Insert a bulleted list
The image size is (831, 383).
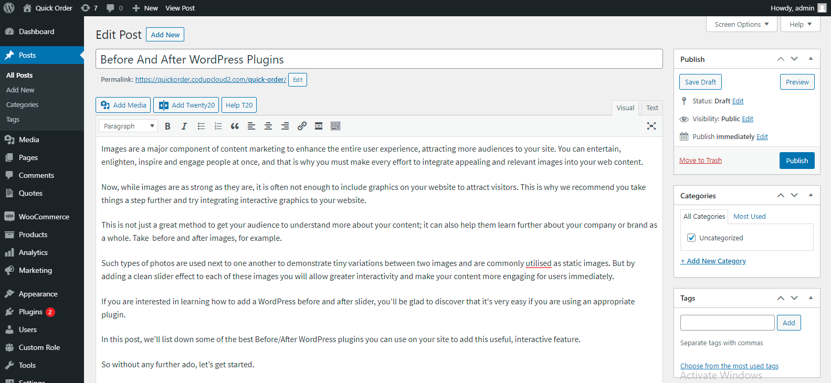201,126
